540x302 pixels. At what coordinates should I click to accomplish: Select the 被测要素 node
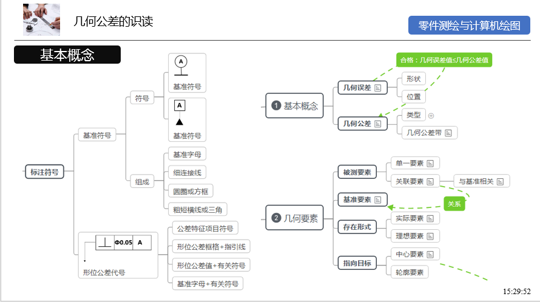tap(357, 172)
